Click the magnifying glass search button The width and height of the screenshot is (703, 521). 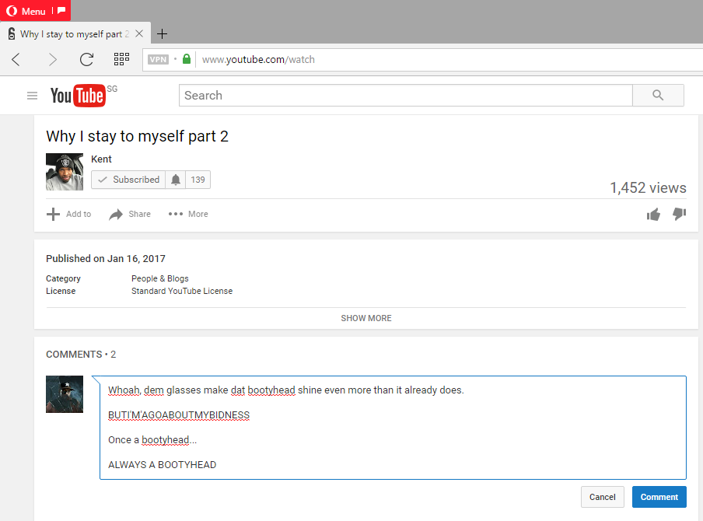click(658, 95)
